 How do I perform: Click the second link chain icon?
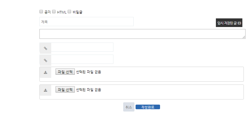point(45,60)
